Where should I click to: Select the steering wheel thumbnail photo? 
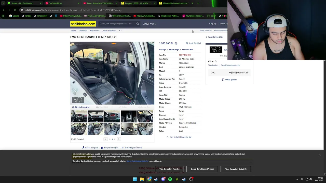pos(79,116)
